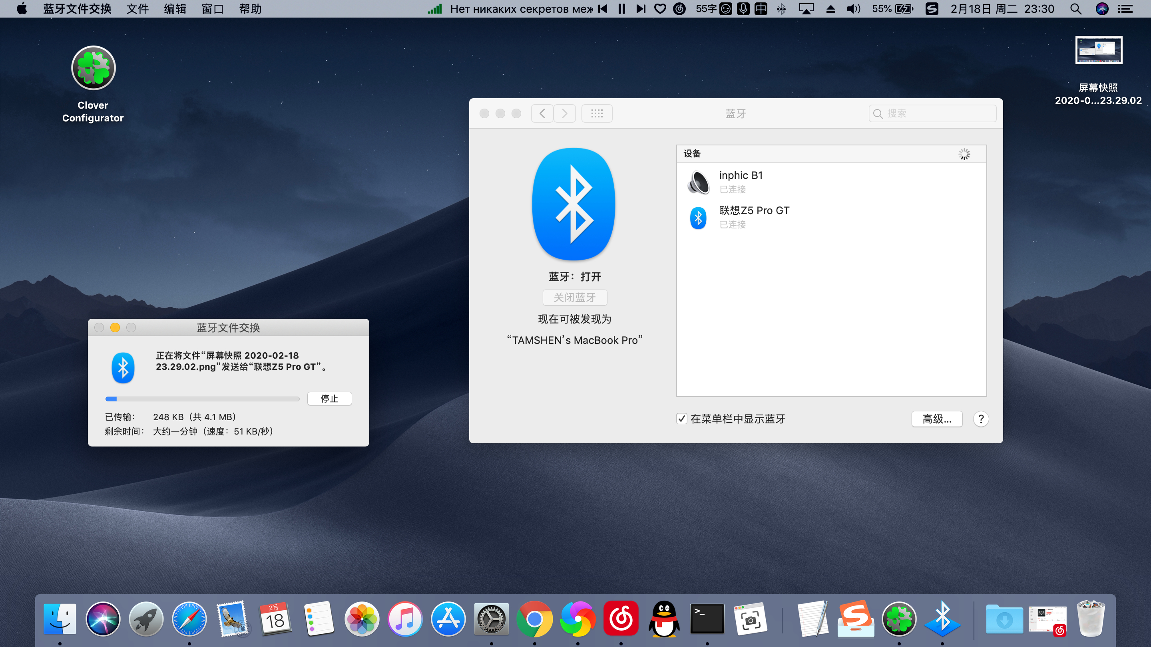The height and width of the screenshot is (647, 1151).
Task: Show all preferences grid button
Action: coord(597,113)
